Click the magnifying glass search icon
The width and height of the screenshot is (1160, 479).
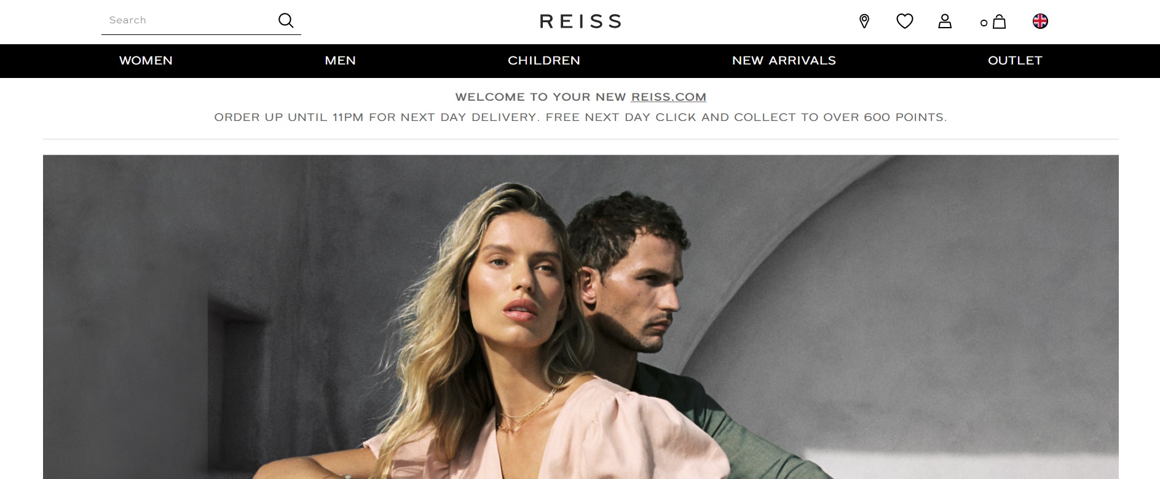coord(286,21)
